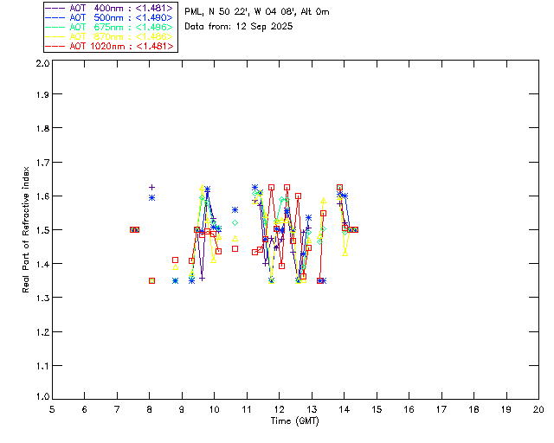The image size is (554, 443).
Task: Click the y-axis tick label 2.0
Action: click(42, 63)
